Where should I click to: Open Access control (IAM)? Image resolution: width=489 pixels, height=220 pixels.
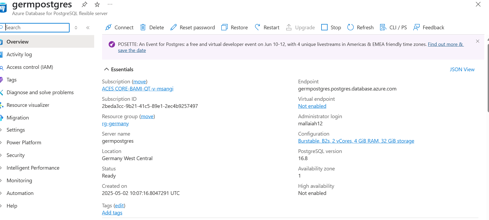(x=47, y=67)
